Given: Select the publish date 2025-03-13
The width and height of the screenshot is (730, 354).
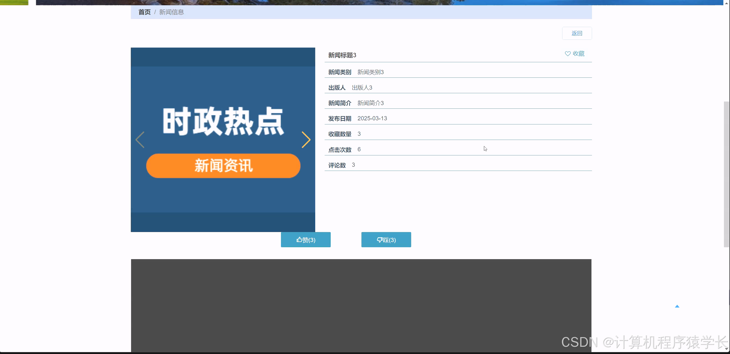Looking at the screenshot, I should (x=372, y=118).
